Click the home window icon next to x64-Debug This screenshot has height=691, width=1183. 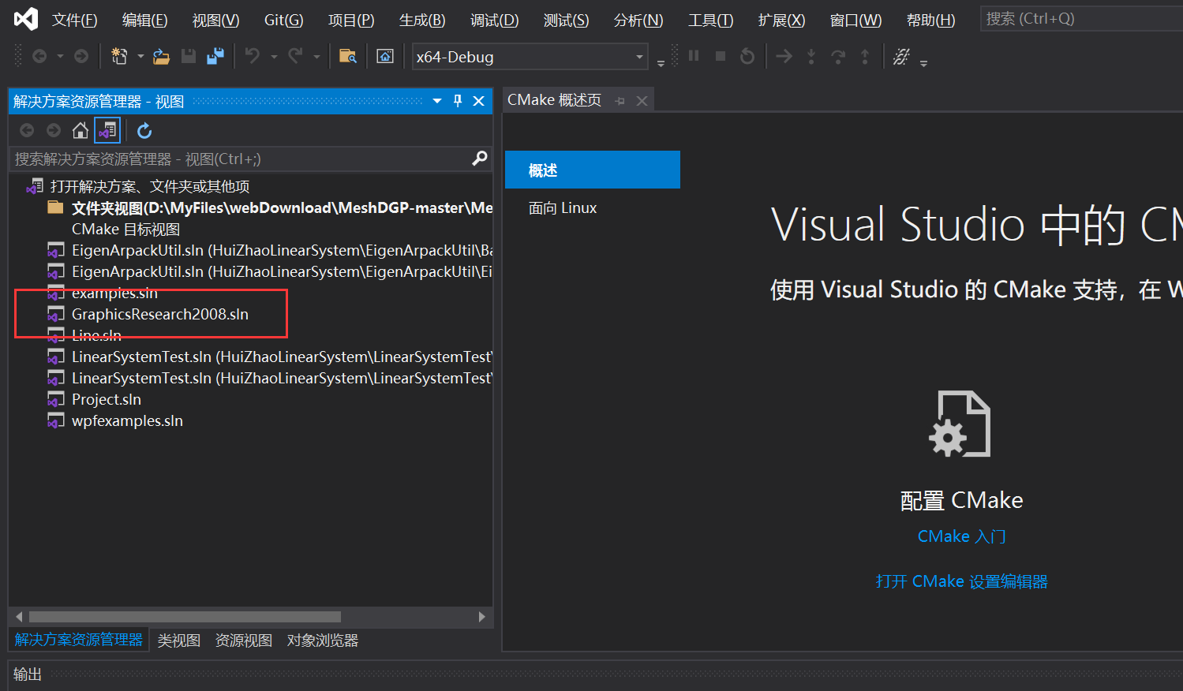pos(385,56)
